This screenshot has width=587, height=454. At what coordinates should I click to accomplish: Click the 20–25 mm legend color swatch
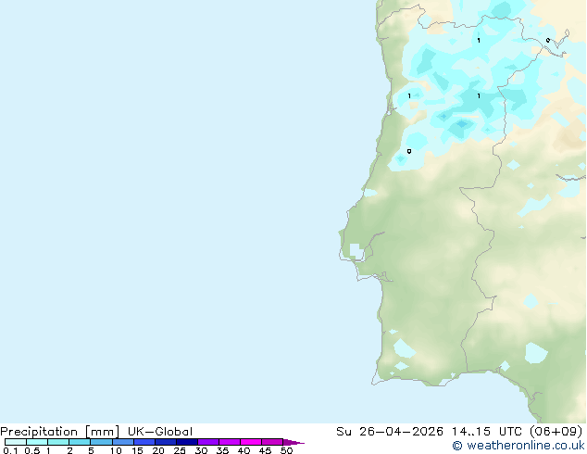coord(166,442)
